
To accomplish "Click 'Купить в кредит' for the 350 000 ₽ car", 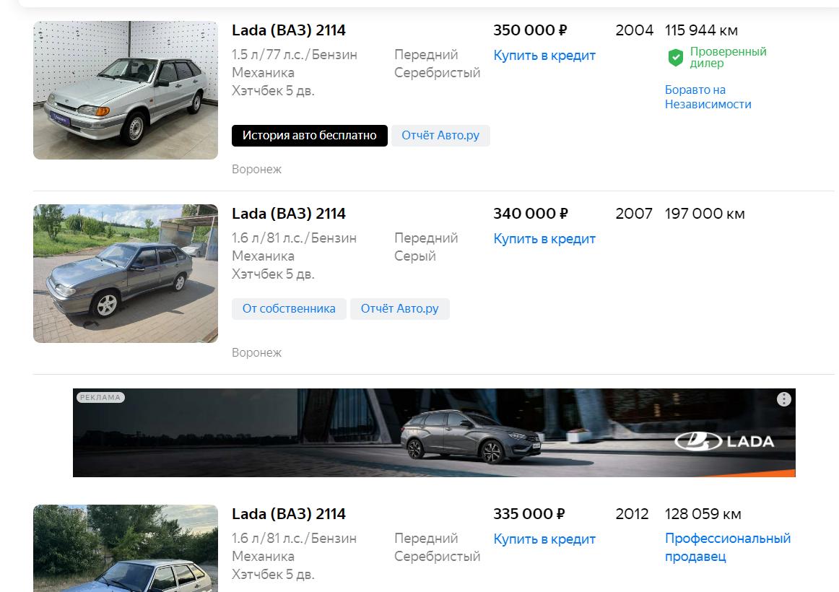I will tap(544, 56).
